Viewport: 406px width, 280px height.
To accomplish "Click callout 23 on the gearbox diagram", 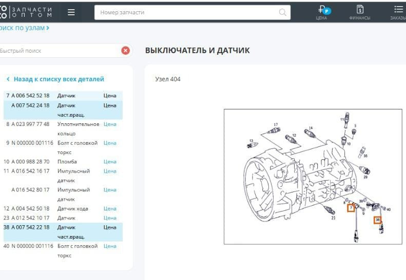I will (333, 218).
